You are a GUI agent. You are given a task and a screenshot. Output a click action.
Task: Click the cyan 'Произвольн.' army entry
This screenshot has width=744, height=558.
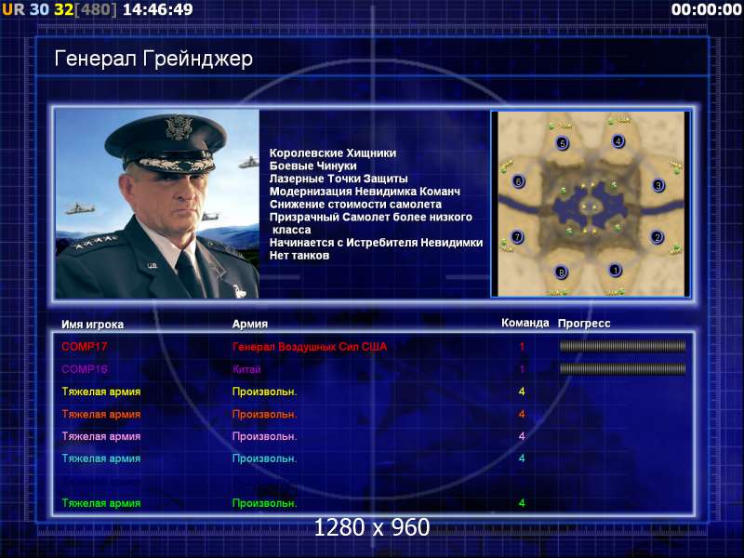click(x=264, y=458)
